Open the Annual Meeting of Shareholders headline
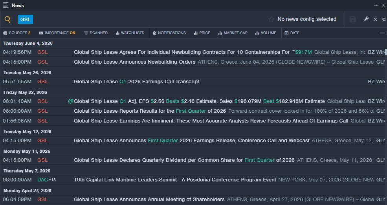 click(x=149, y=200)
